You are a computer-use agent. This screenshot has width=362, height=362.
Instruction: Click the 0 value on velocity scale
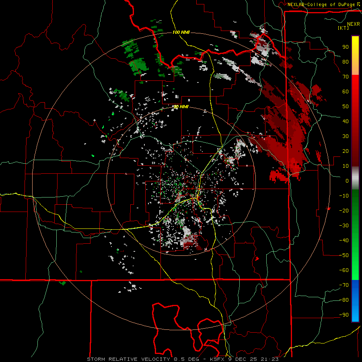click(x=347, y=181)
